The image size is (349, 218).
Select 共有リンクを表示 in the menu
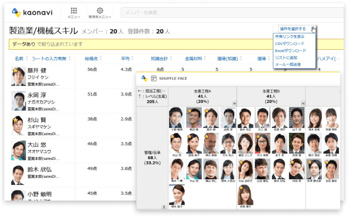290,37
